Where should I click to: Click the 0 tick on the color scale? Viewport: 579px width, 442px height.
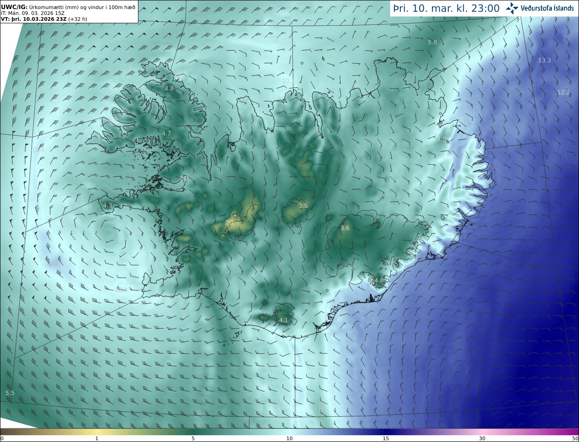tap(2, 438)
